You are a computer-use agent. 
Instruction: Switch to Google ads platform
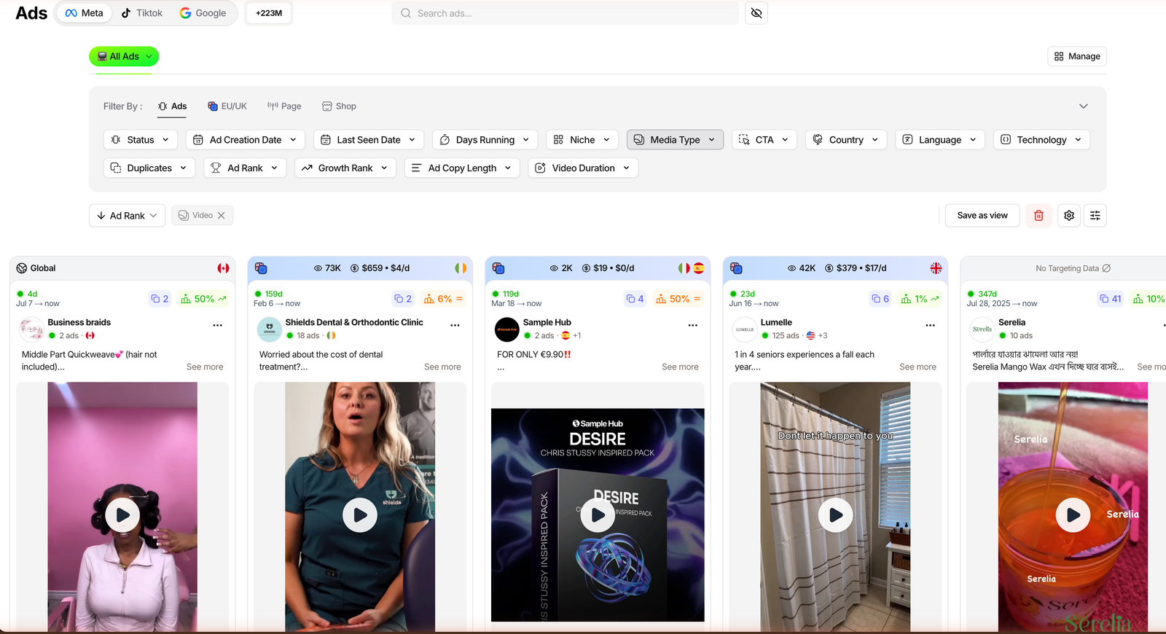point(203,13)
